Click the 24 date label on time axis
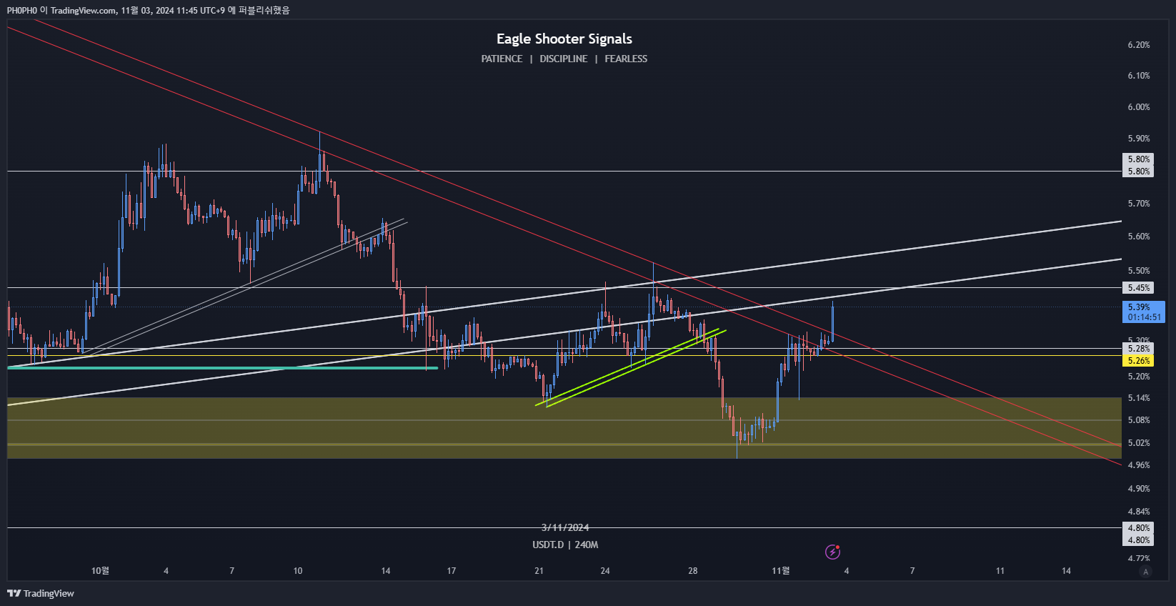The height and width of the screenshot is (606, 1176). 605,571
